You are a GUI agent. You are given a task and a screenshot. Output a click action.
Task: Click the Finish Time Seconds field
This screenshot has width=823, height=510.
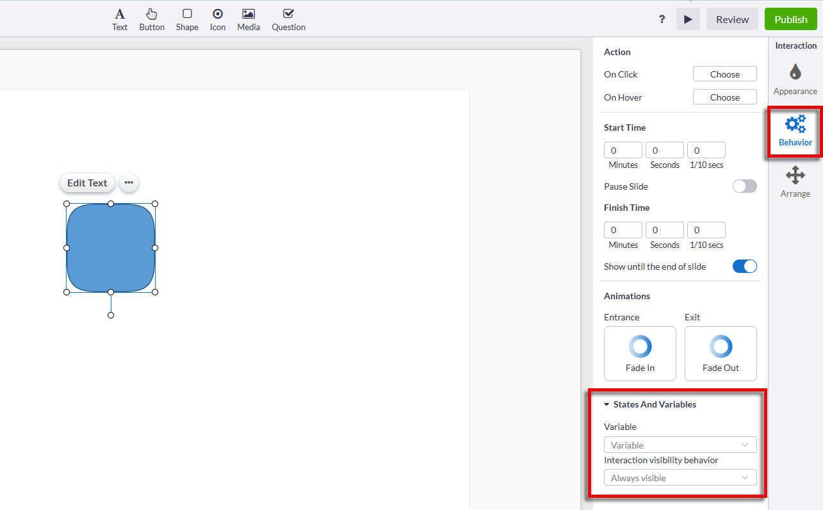click(664, 230)
